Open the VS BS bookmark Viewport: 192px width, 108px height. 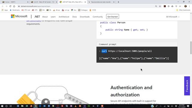coord(93,10)
